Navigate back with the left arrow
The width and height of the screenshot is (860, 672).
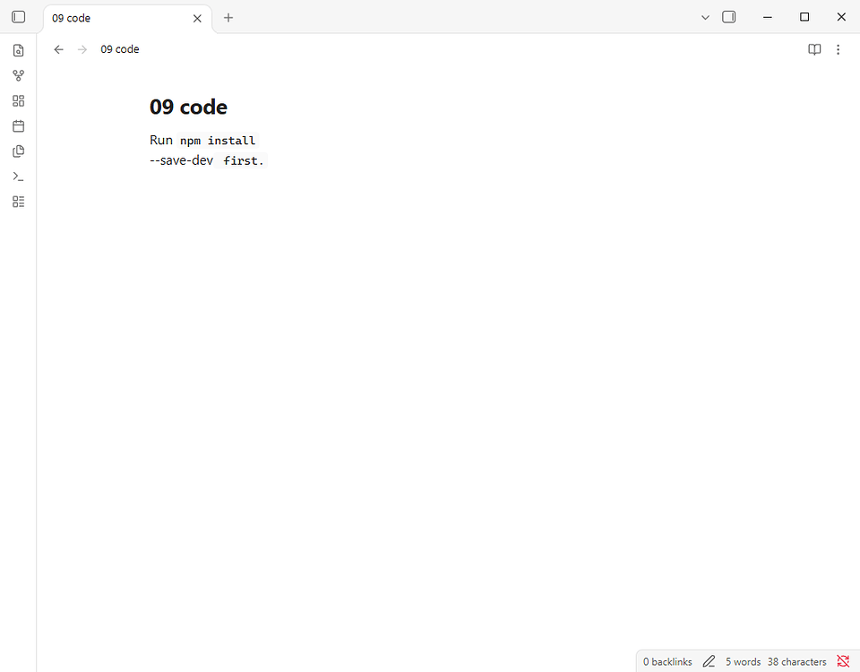pyautogui.click(x=59, y=49)
